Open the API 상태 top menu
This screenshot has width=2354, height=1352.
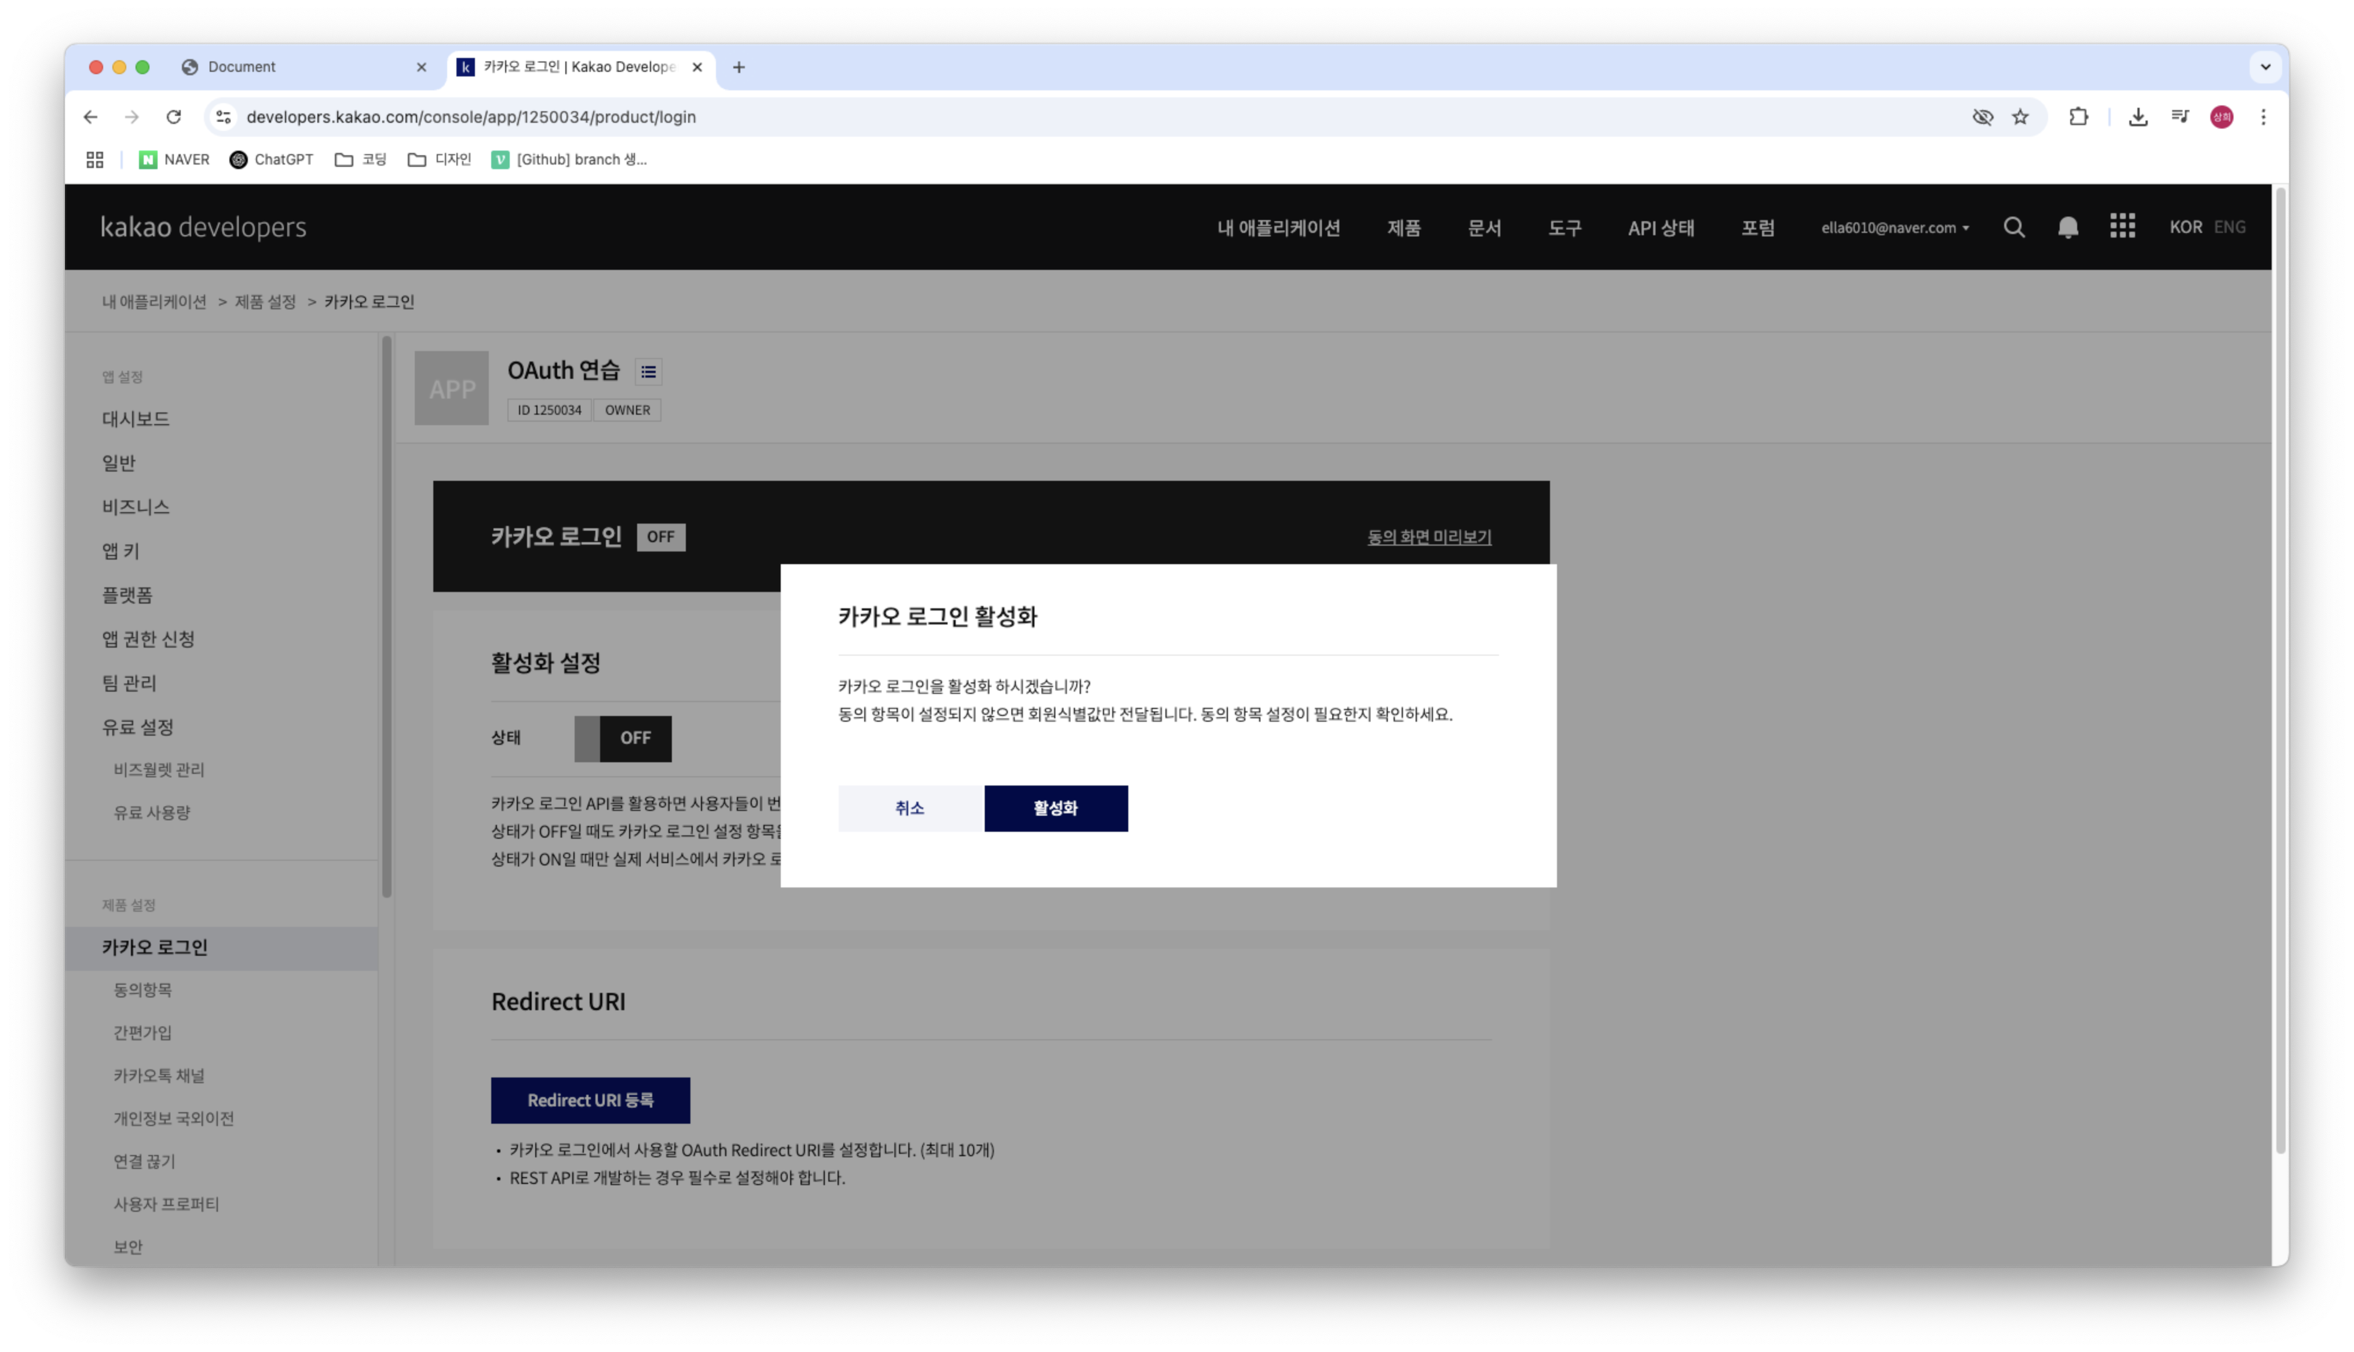coord(1661,228)
